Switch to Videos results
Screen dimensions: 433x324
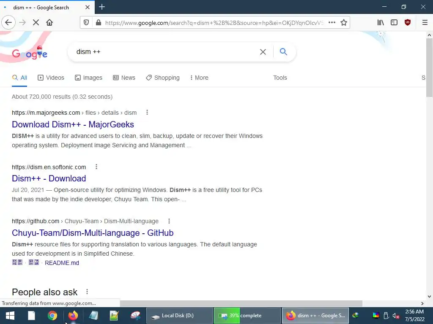pos(51,78)
